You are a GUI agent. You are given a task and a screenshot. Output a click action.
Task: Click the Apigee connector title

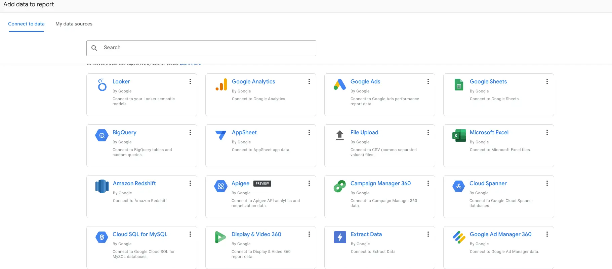pyautogui.click(x=240, y=183)
